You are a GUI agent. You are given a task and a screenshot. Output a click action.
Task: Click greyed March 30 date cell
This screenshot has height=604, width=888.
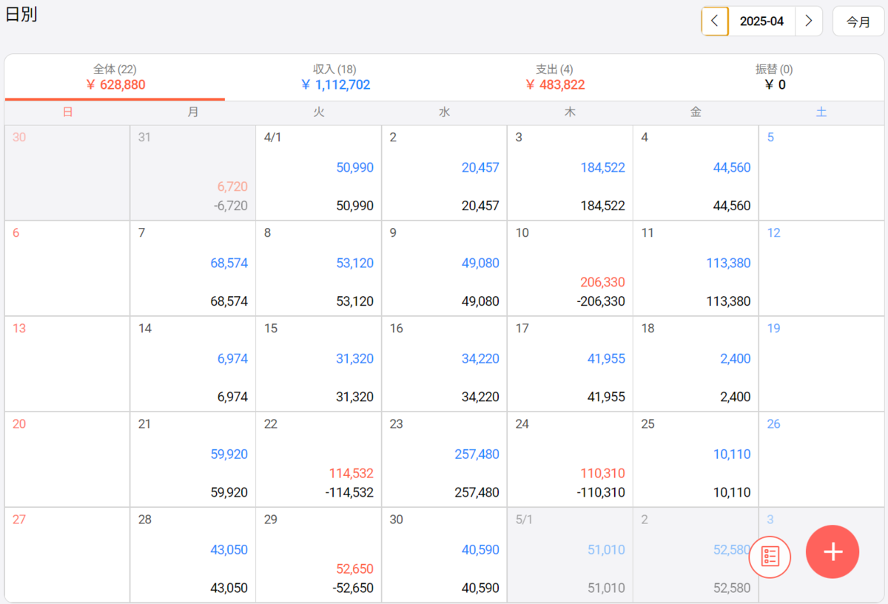coord(67,172)
